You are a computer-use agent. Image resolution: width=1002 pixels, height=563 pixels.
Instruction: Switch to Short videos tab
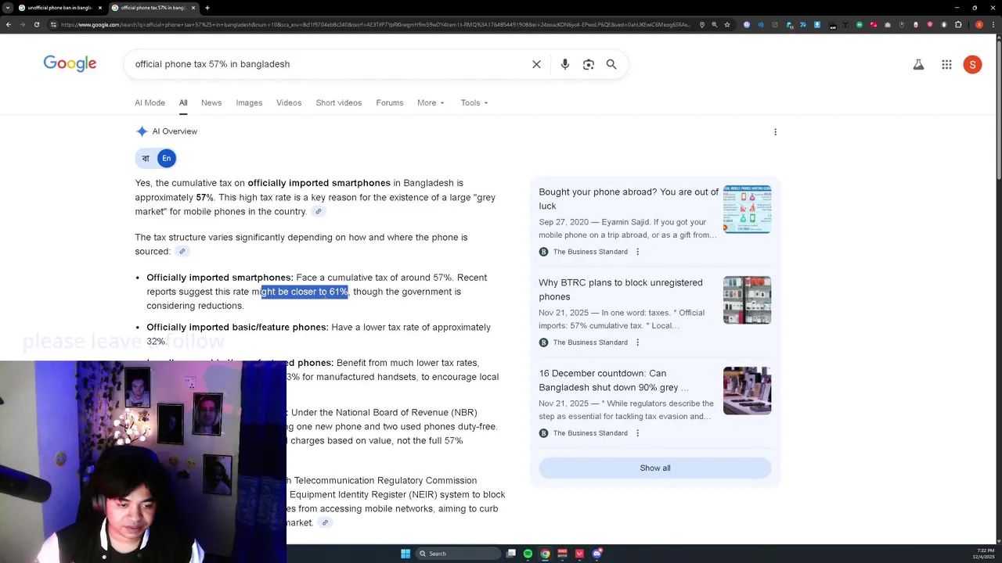point(339,102)
